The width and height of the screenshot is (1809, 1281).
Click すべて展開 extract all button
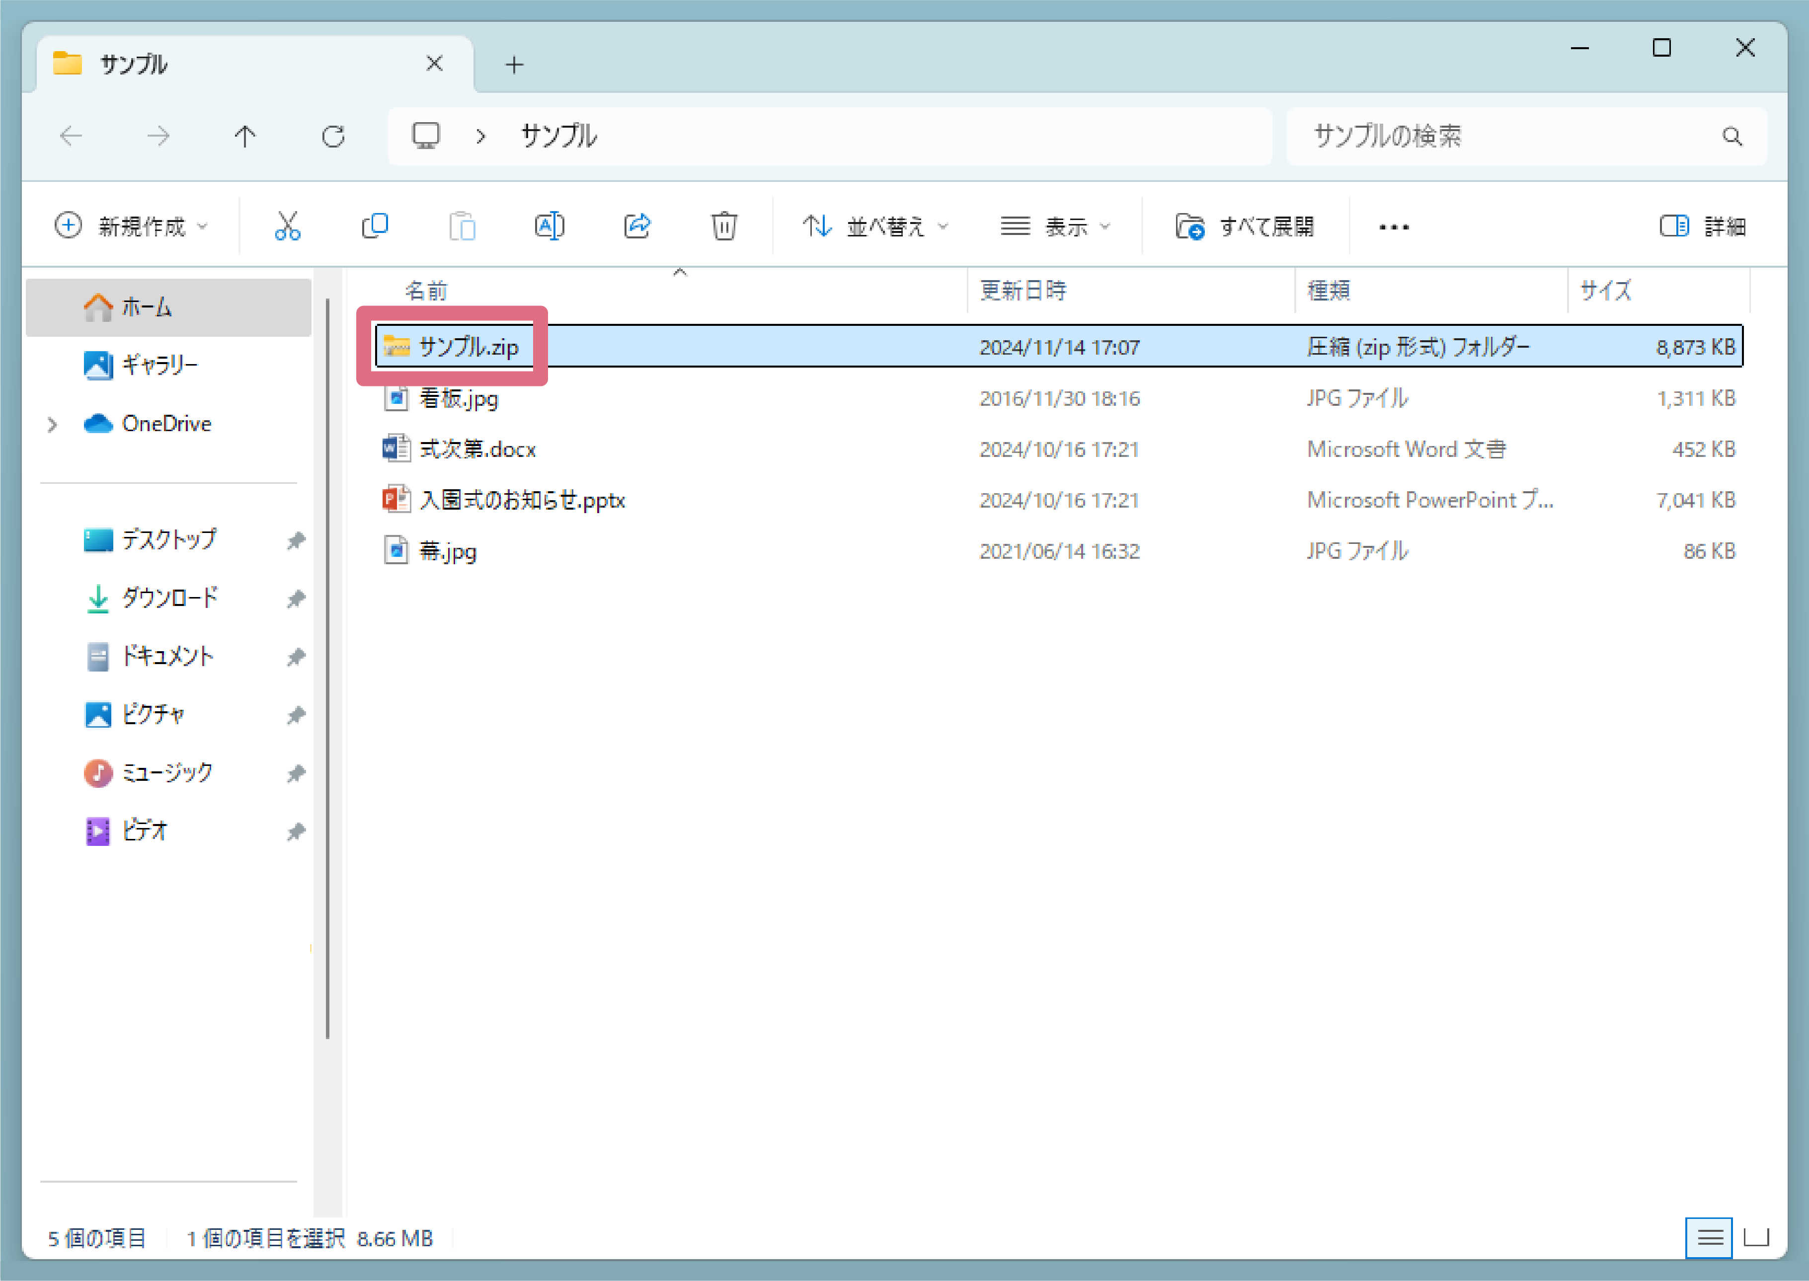(1245, 226)
